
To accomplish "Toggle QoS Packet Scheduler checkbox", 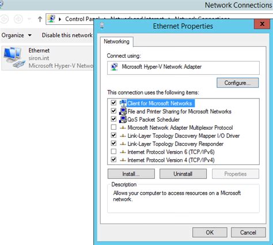I will pos(113,119).
